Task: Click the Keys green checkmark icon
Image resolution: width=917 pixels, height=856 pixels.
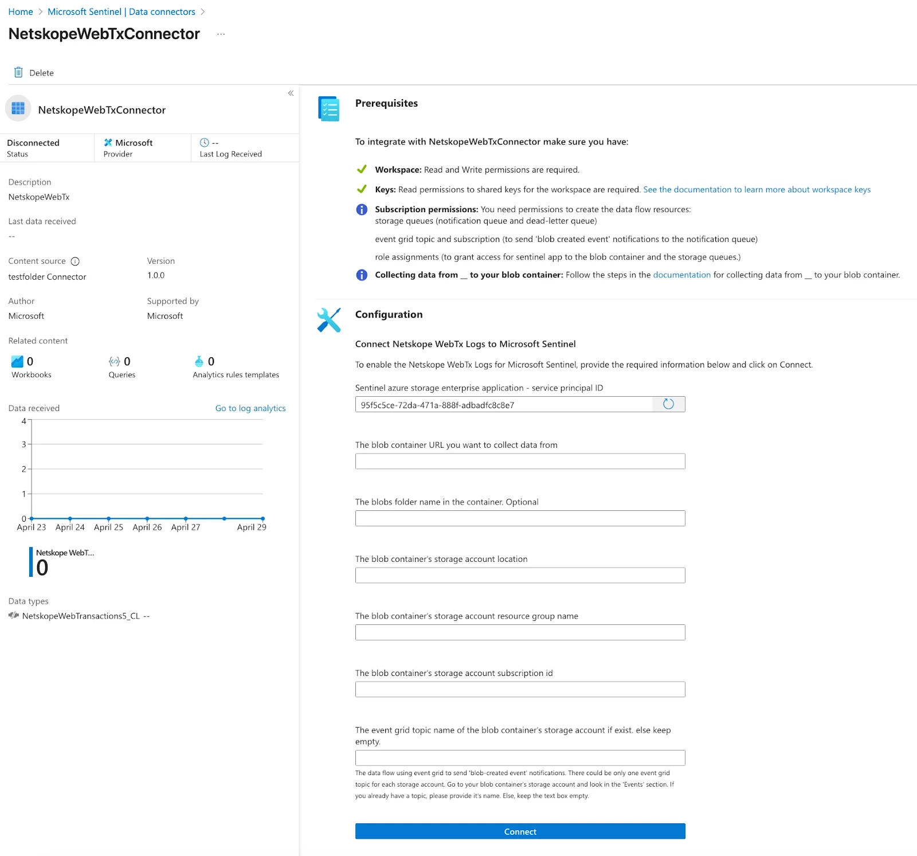Action: click(x=362, y=189)
